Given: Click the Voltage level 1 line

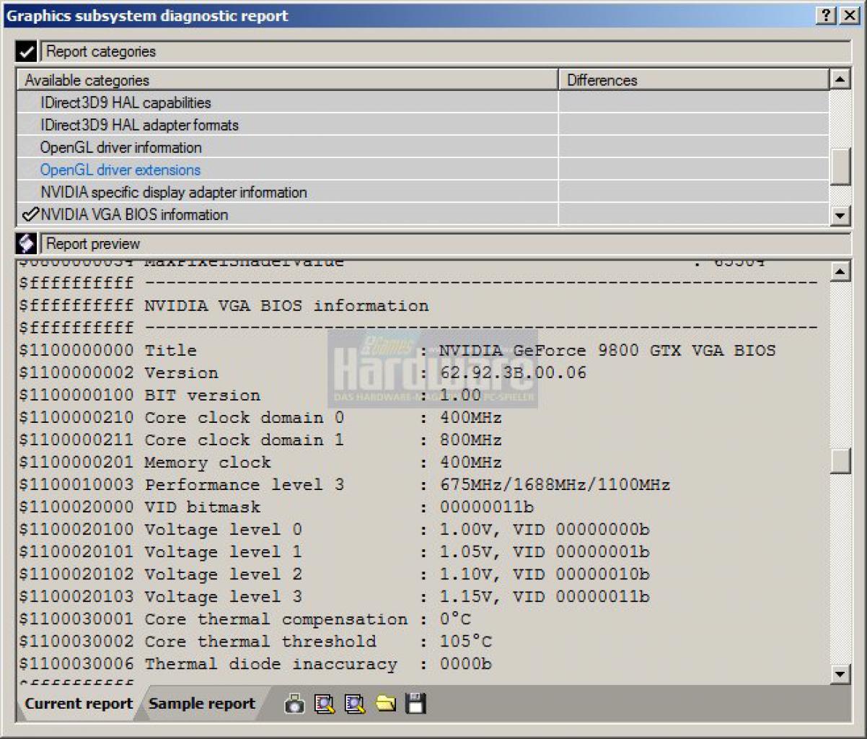Looking at the screenshot, I should (x=335, y=552).
